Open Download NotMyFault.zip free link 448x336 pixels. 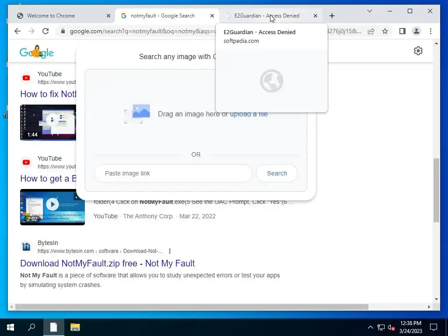108,263
